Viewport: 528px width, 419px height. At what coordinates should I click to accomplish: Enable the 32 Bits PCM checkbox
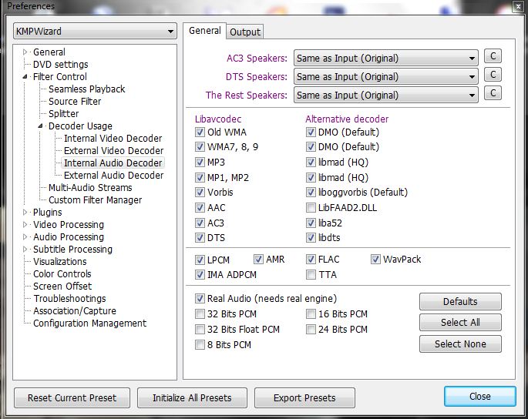point(200,314)
